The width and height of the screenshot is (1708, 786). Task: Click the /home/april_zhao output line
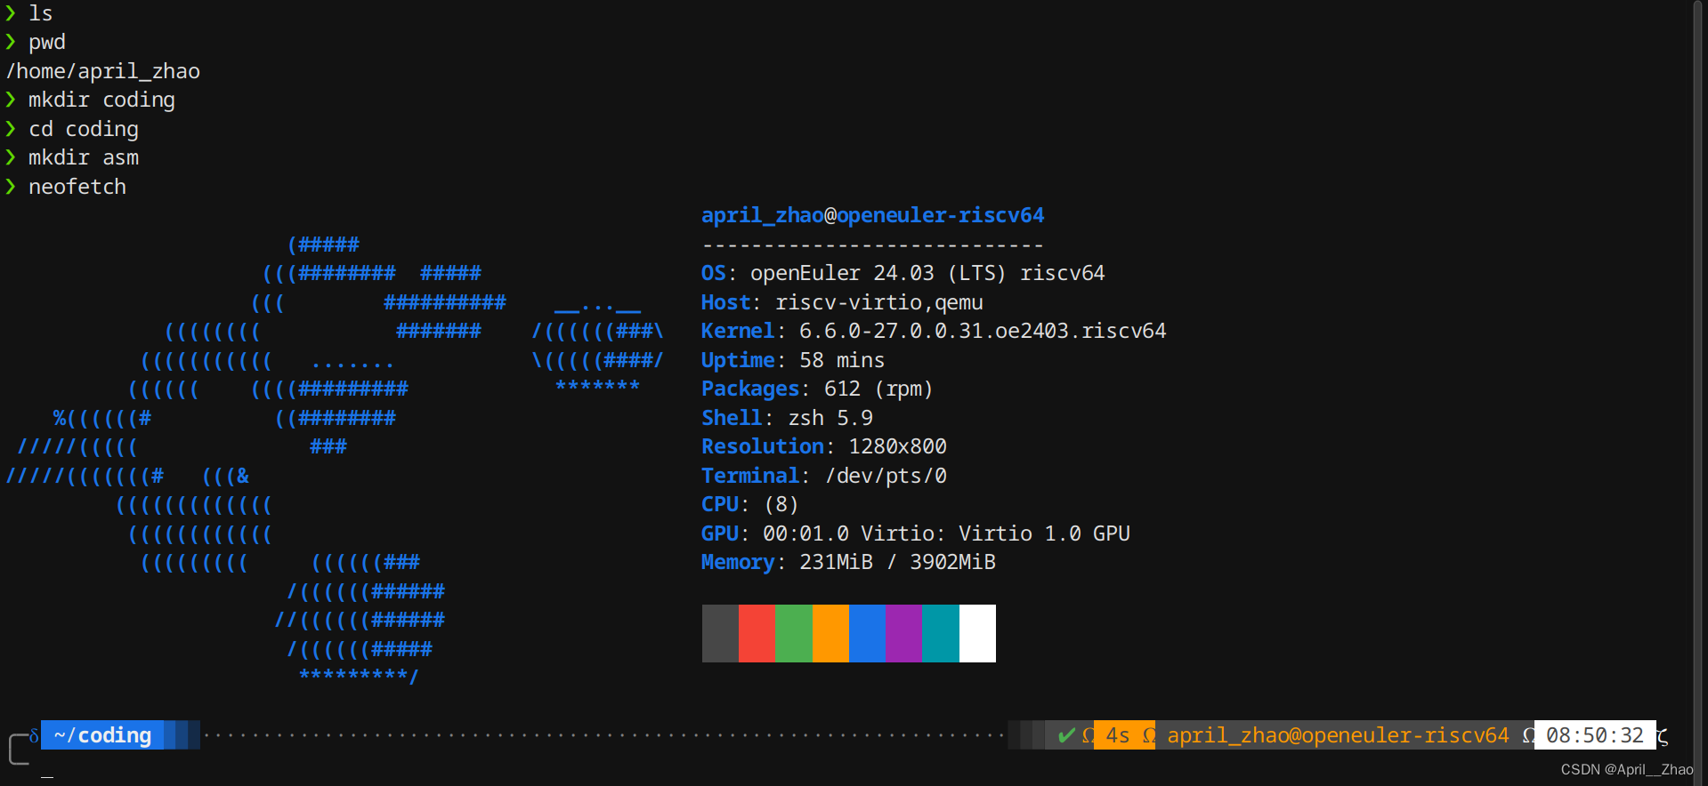click(x=103, y=71)
